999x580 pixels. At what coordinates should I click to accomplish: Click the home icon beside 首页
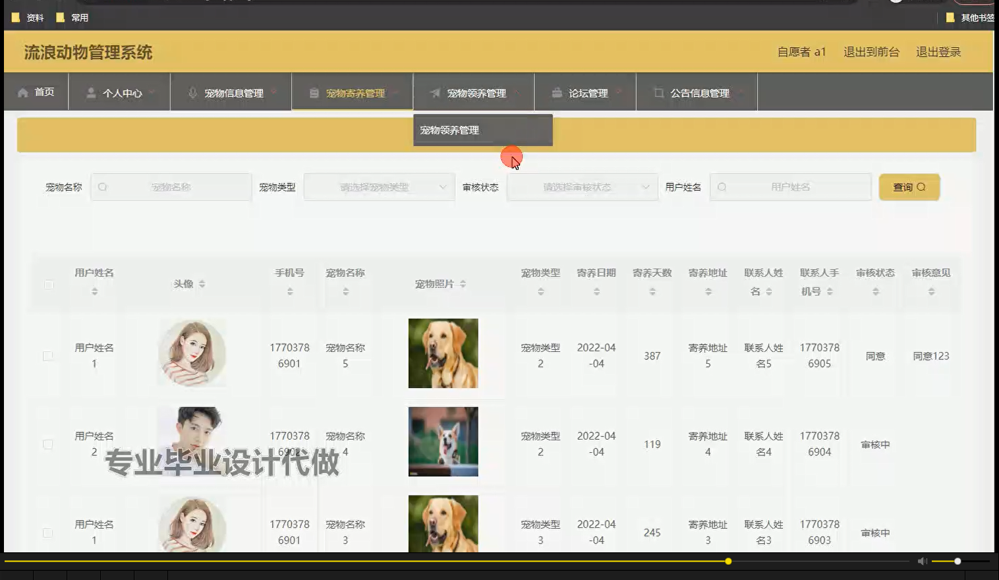(24, 92)
